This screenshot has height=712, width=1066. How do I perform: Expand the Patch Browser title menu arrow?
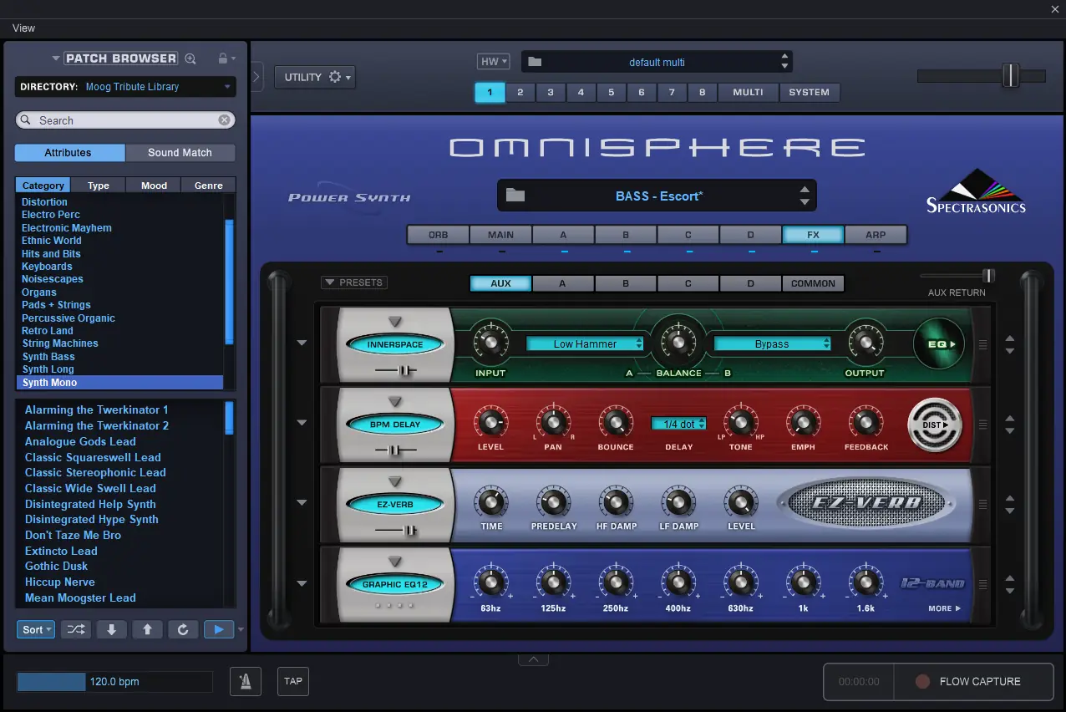(56, 58)
